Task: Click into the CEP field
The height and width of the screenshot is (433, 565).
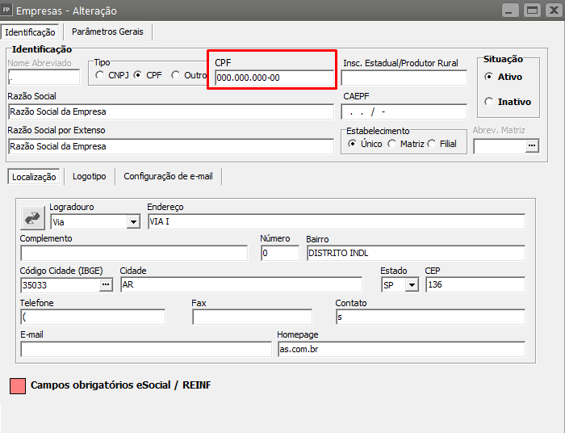Action: [475, 284]
